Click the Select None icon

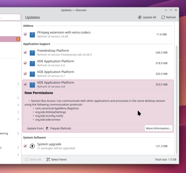pos(48,160)
